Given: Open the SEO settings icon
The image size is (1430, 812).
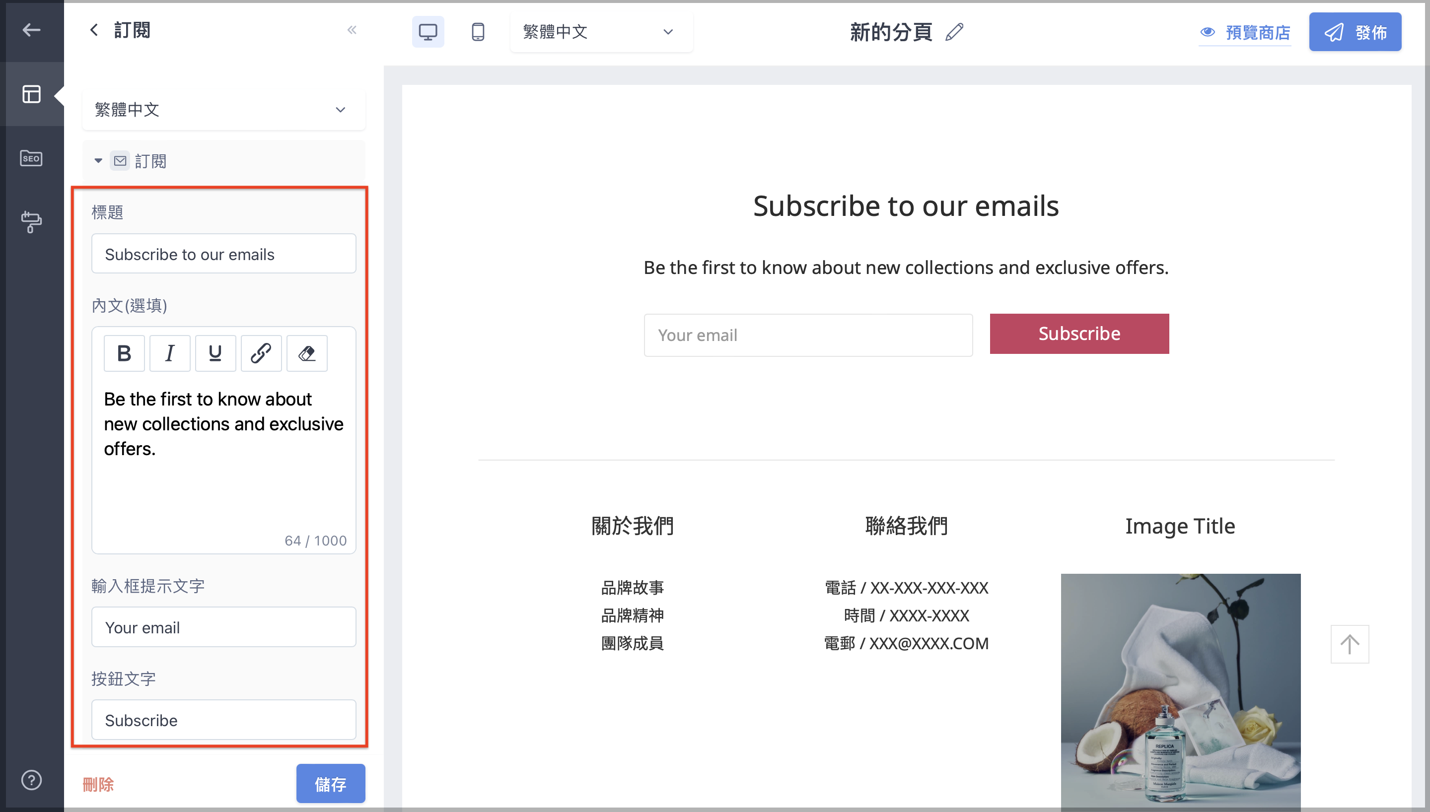Looking at the screenshot, I should 31,158.
